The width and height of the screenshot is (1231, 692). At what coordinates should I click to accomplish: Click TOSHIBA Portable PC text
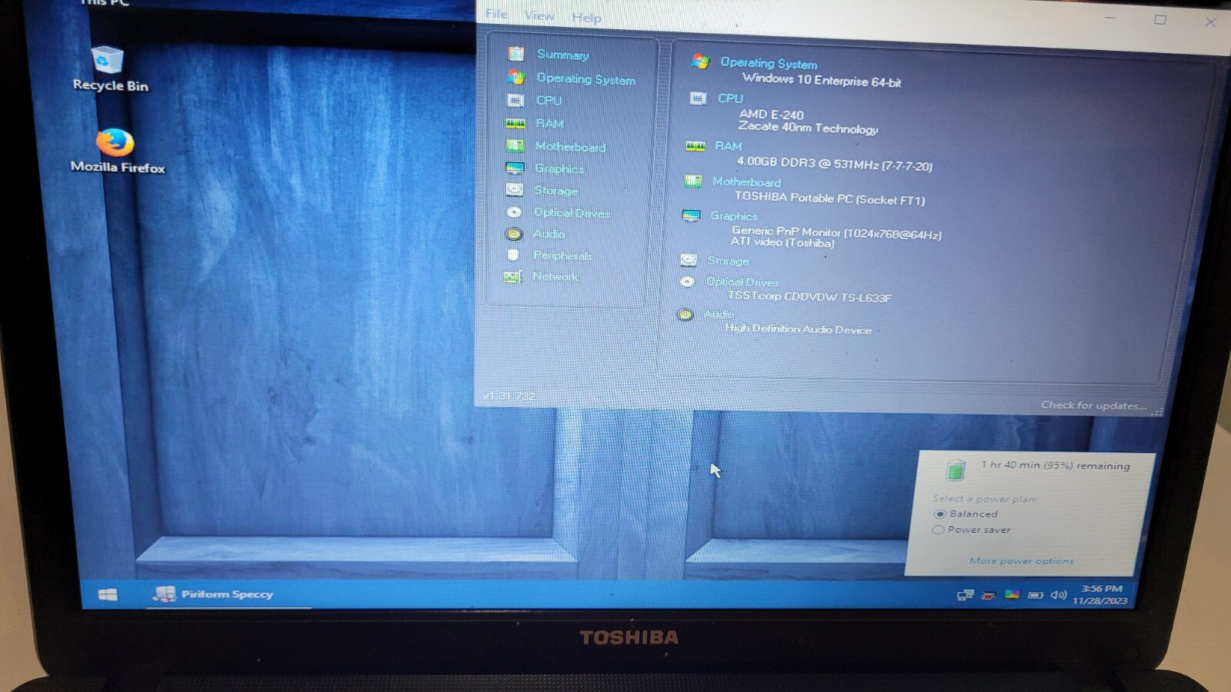830,198
